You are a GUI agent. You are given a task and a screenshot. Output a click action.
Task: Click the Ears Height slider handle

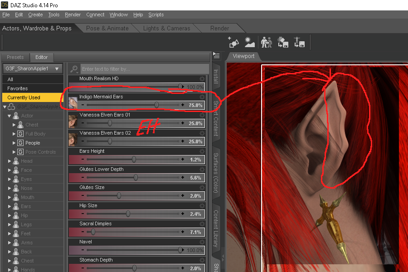tap(134, 159)
